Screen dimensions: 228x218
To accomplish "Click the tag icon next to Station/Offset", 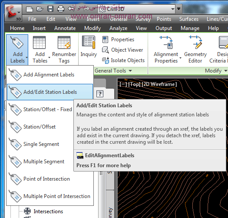I will (15, 127).
